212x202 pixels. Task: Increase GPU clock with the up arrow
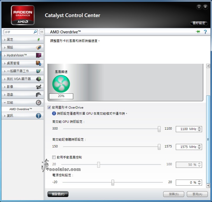point(199,128)
